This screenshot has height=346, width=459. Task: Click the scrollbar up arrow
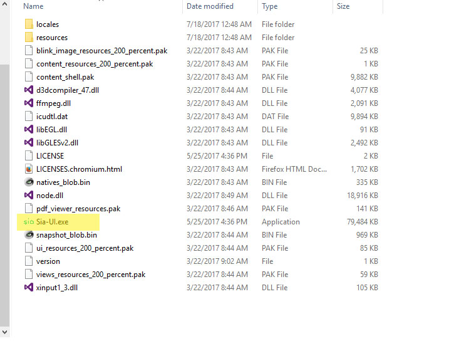point(4,4)
